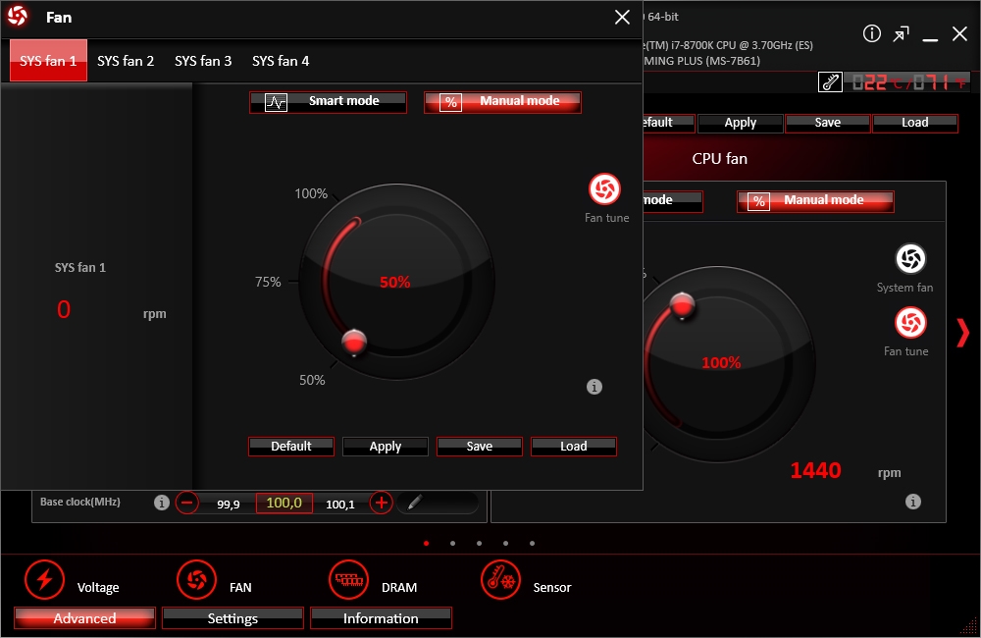The height and width of the screenshot is (638, 981).
Task: Click the System fan icon
Action: (910, 259)
